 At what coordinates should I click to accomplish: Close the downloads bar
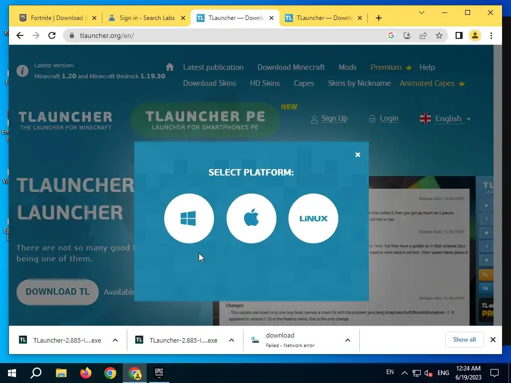[493, 340]
